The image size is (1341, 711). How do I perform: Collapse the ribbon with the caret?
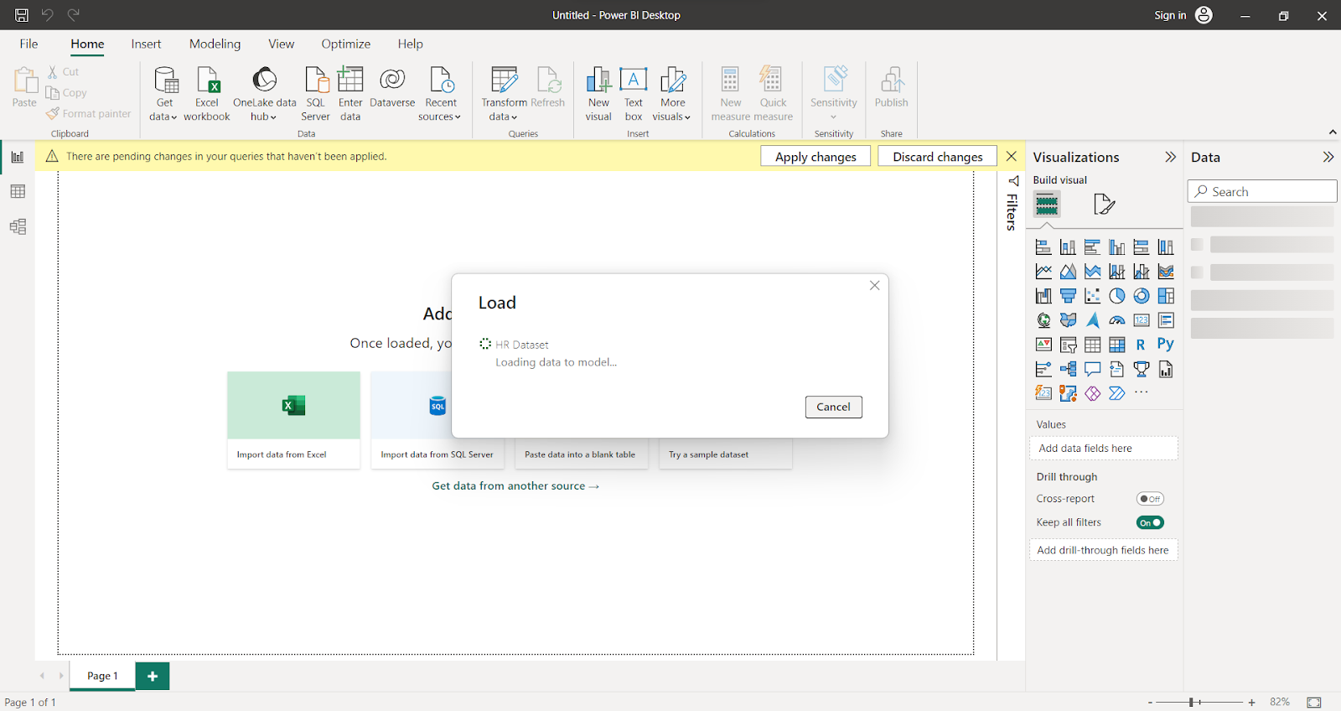(1333, 132)
